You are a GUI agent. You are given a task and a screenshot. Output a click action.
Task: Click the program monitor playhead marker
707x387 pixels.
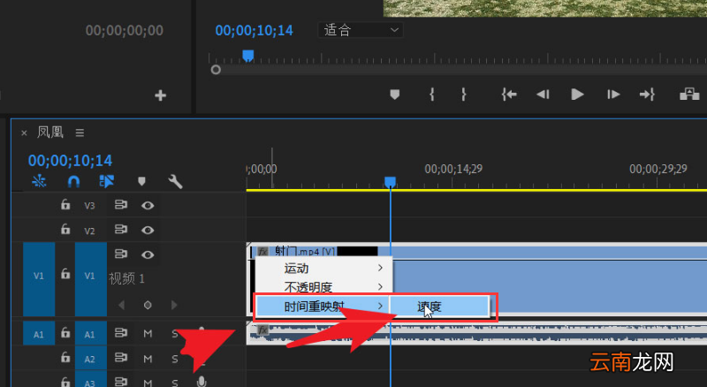pyautogui.click(x=247, y=56)
